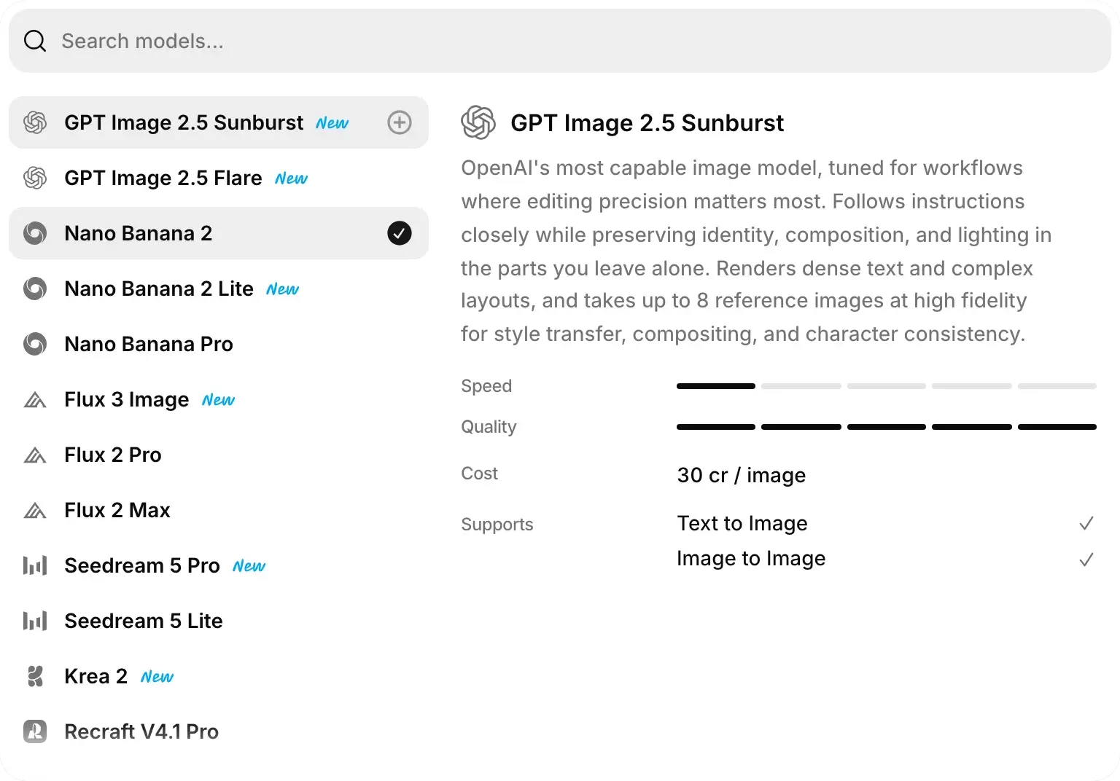Click the bars icon beside Seedream 5 Lite
The width and height of the screenshot is (1120, 781).
click(35, 621)
